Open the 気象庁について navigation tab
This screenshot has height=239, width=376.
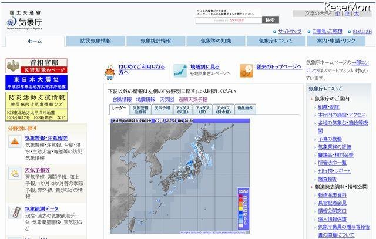(276, 41)
